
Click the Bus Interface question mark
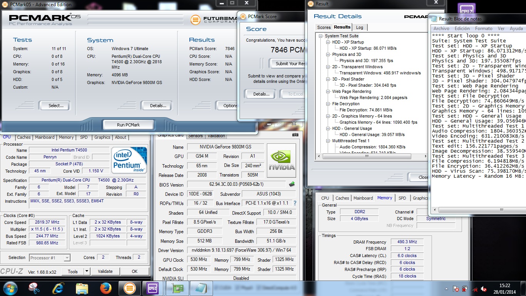tap(295, 203)
